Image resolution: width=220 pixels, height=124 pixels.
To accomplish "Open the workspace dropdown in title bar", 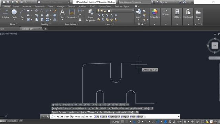I will (x=68, y=2).
